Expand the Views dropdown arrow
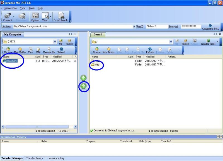The width and height of the screenshot is (223, 161). 51,16
